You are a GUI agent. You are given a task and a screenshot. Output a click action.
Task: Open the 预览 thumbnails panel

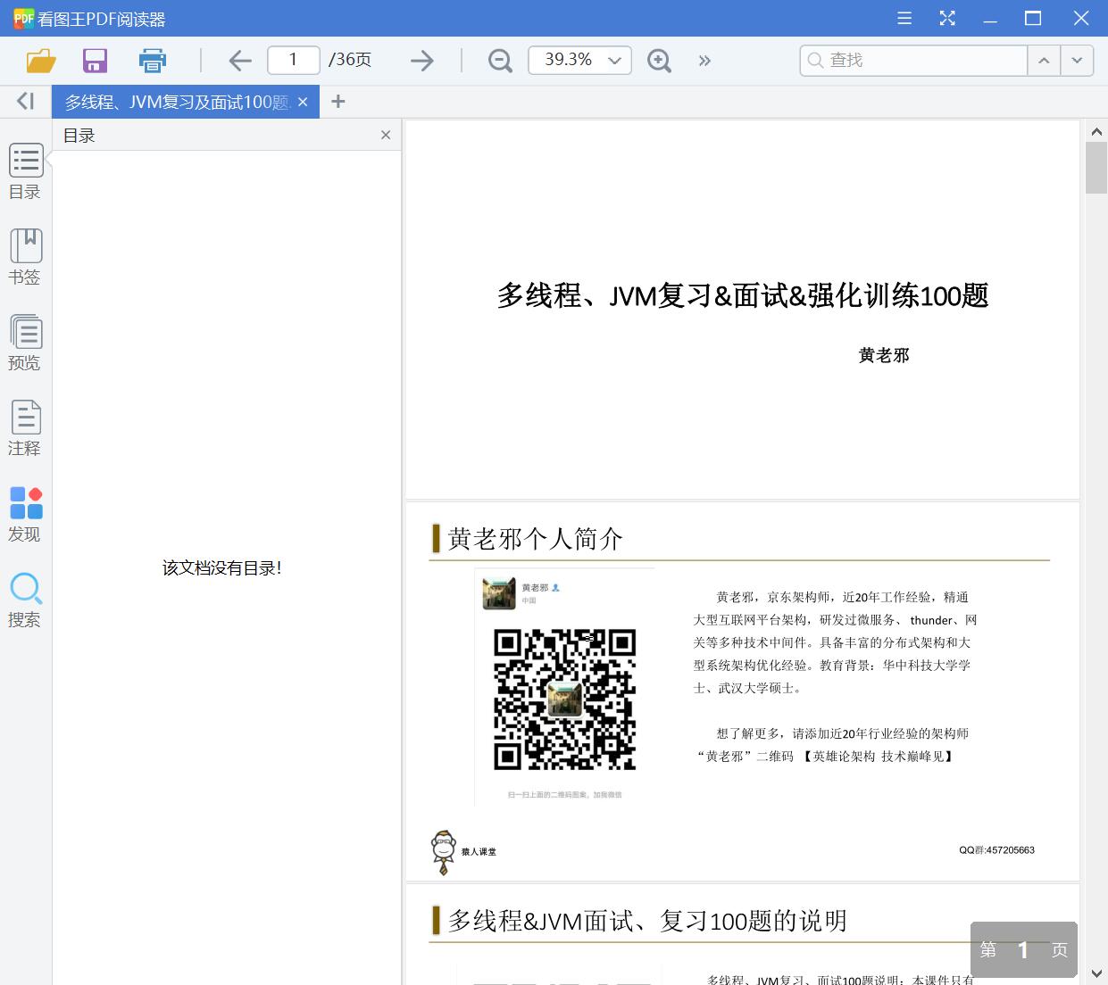click(x=25, y=343)
